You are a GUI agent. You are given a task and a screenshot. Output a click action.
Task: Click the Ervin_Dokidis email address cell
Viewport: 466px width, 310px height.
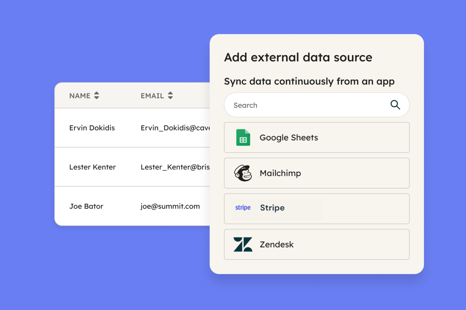tap(175, 128)
